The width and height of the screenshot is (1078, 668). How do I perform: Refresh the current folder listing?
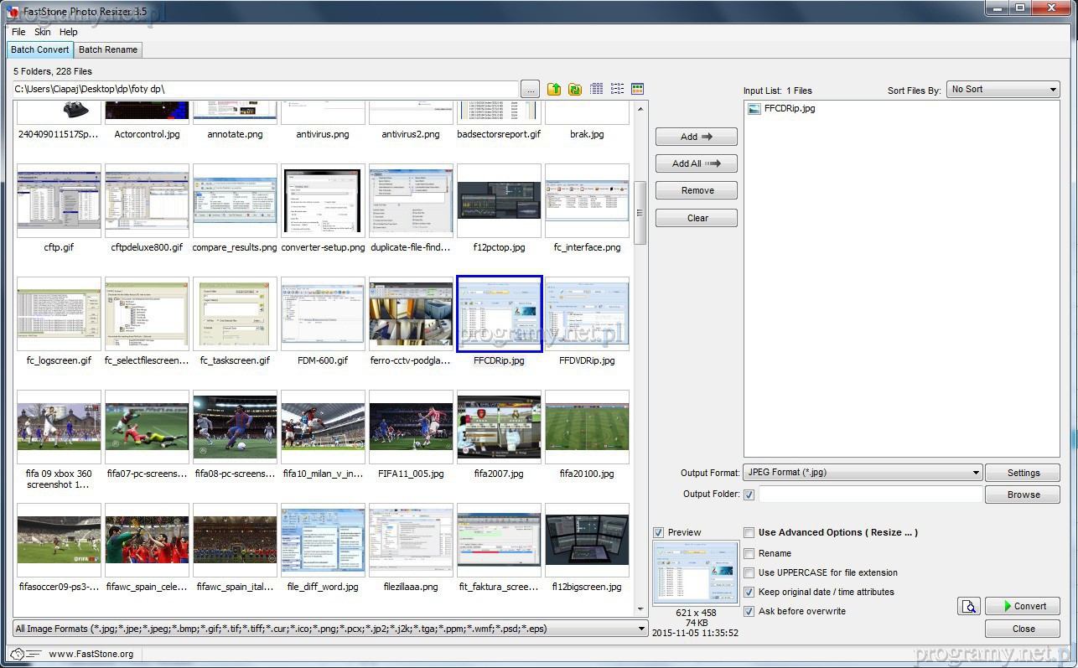click(575, 89)
